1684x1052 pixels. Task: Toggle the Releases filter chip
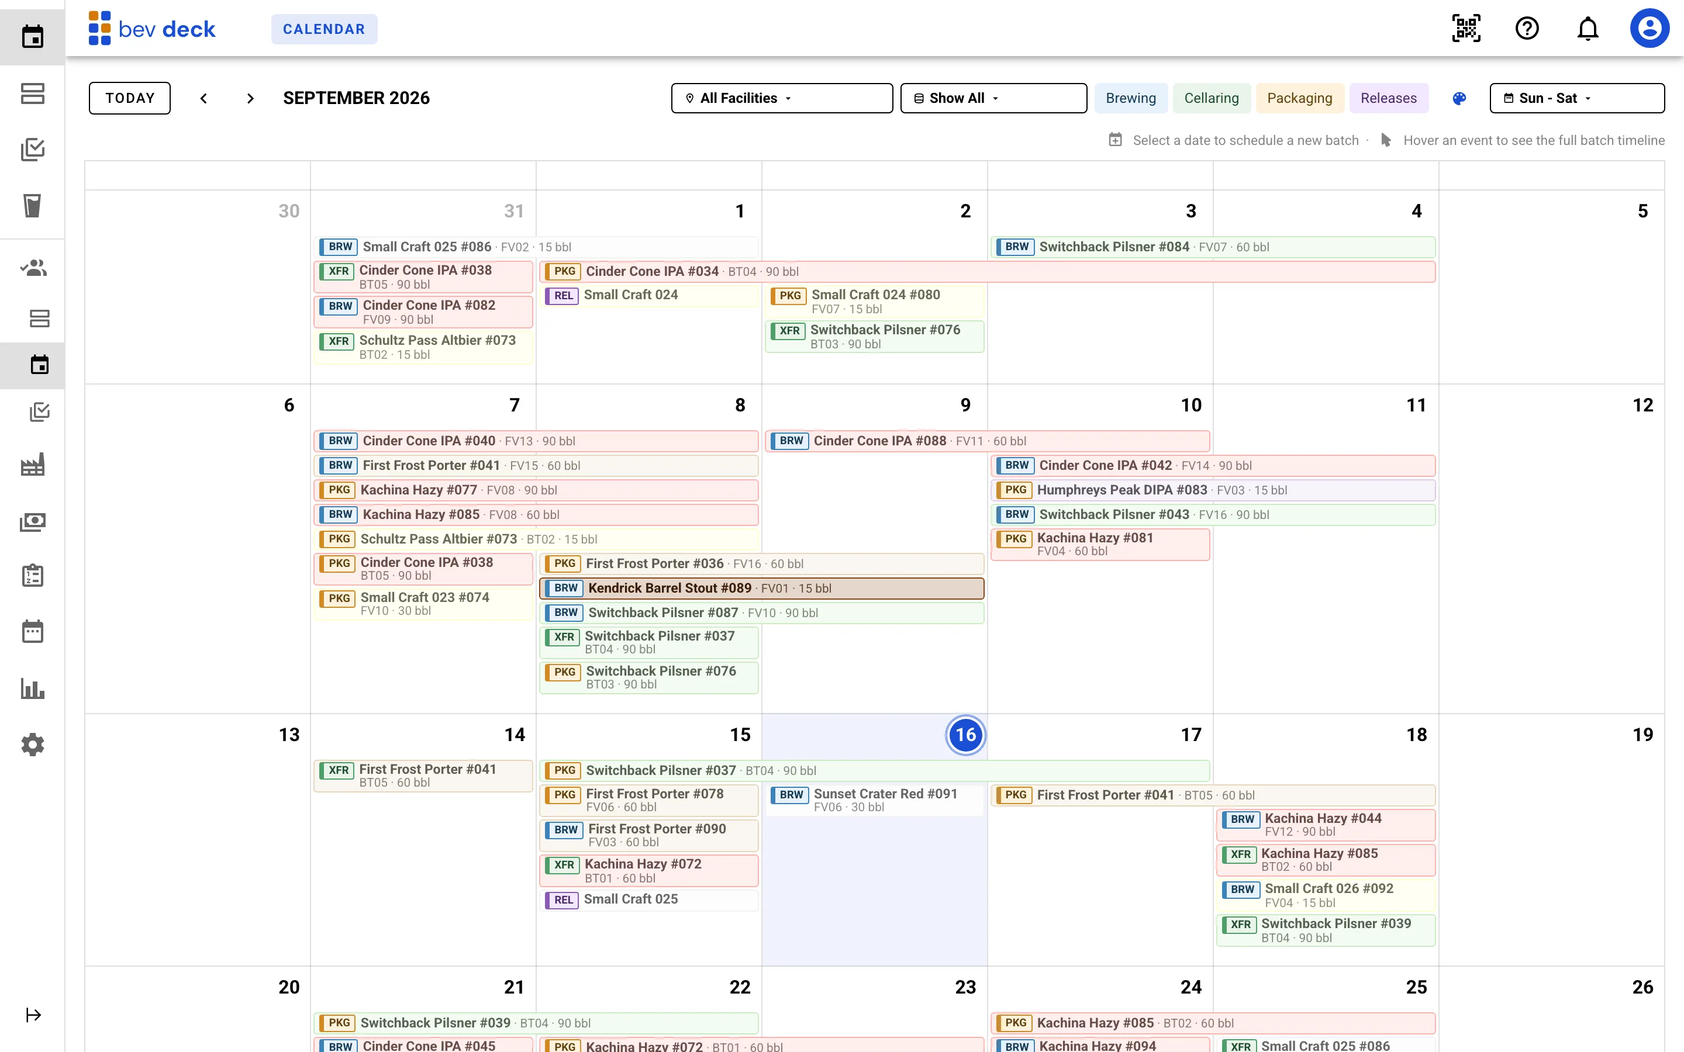1388,98
